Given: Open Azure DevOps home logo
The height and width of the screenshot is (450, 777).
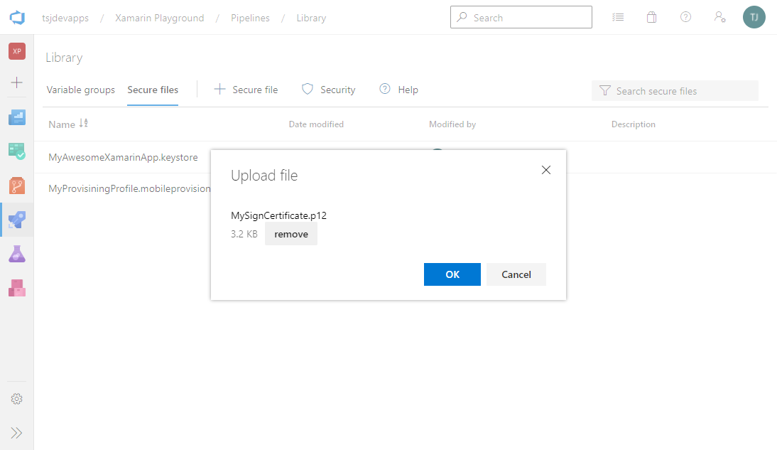Looking at the screenshot, I should point(17,18).
